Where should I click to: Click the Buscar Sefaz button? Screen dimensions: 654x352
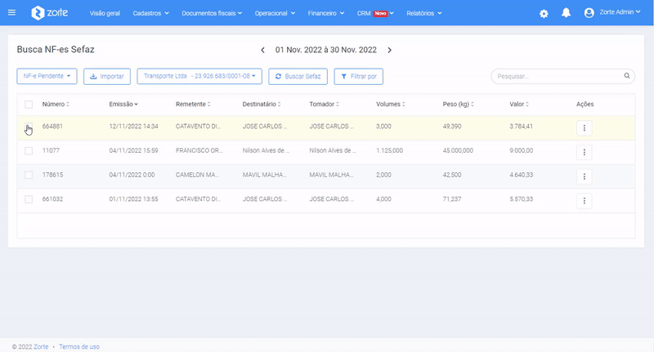pyautogui.click(x=298, y=76)
